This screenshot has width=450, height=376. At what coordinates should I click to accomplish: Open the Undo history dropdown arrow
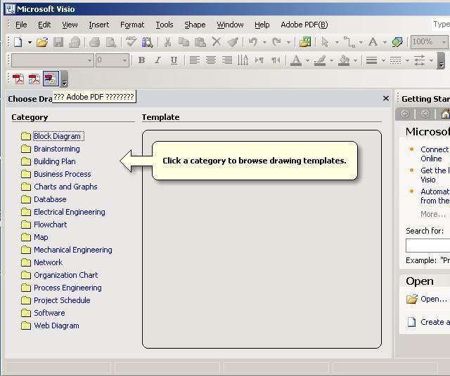click(264, 42)
